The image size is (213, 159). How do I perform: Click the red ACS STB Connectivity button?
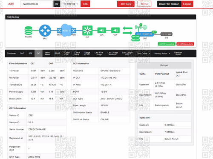[185, 44]
